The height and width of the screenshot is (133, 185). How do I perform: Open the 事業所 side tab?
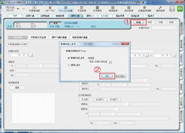tap(181, 87)
